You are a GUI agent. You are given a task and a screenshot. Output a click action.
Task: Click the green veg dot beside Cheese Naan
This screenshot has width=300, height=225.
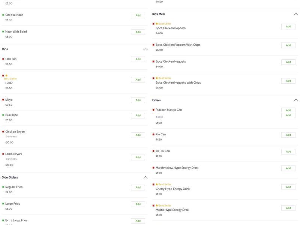coord(3,15)
